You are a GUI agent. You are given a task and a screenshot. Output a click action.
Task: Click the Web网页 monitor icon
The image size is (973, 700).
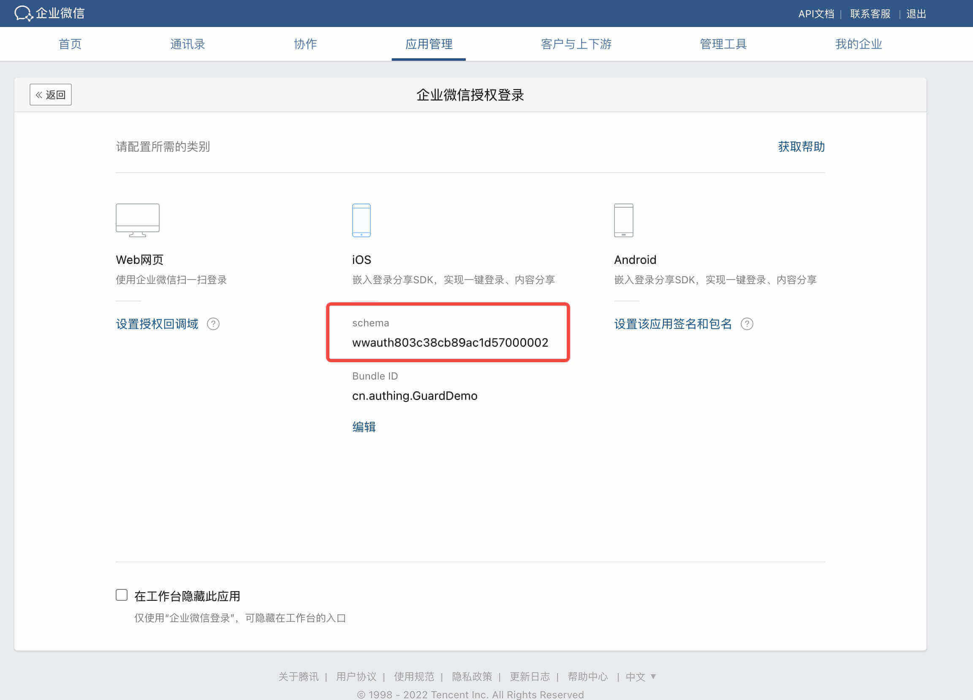[x=137, y=220]
